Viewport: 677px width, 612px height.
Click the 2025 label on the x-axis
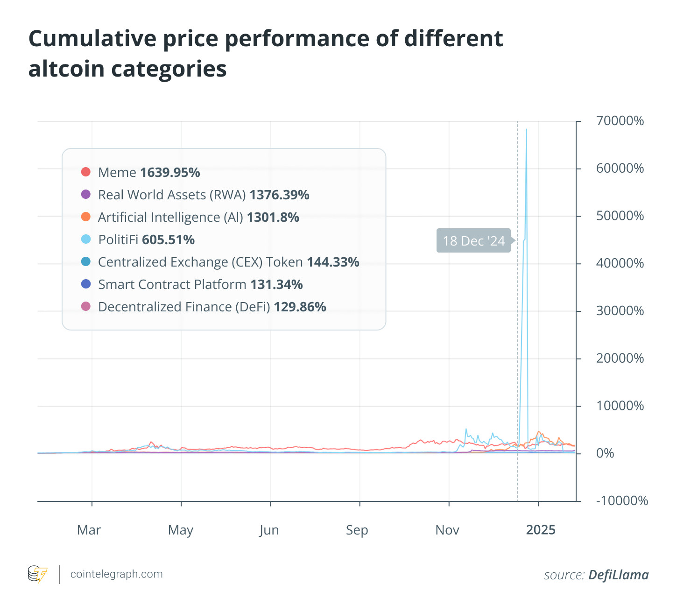(541, 530)
